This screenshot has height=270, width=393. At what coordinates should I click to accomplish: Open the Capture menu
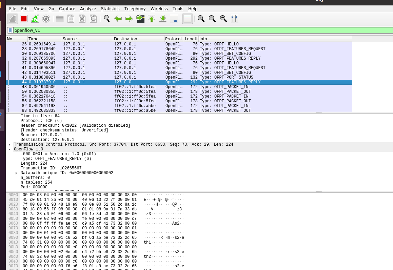pyautogui.click(x=67, y=9)
